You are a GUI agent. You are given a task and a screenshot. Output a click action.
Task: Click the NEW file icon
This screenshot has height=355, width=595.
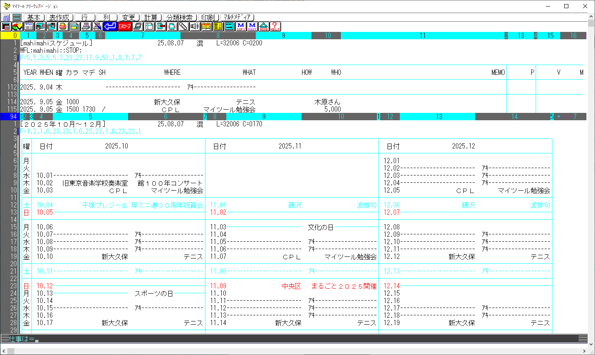(63, 27)
